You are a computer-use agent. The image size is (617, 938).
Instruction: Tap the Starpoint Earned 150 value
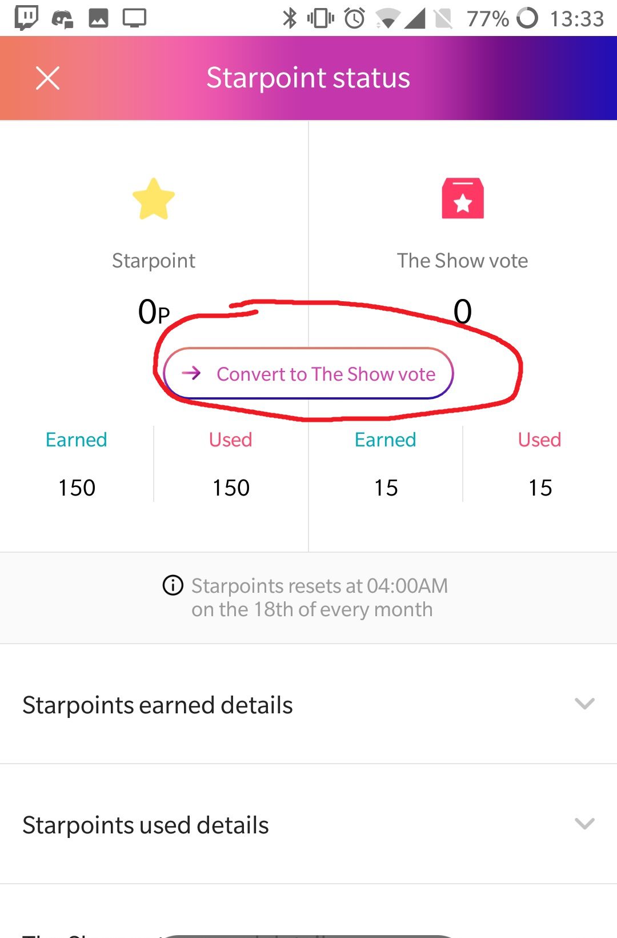tap(77, 488)
